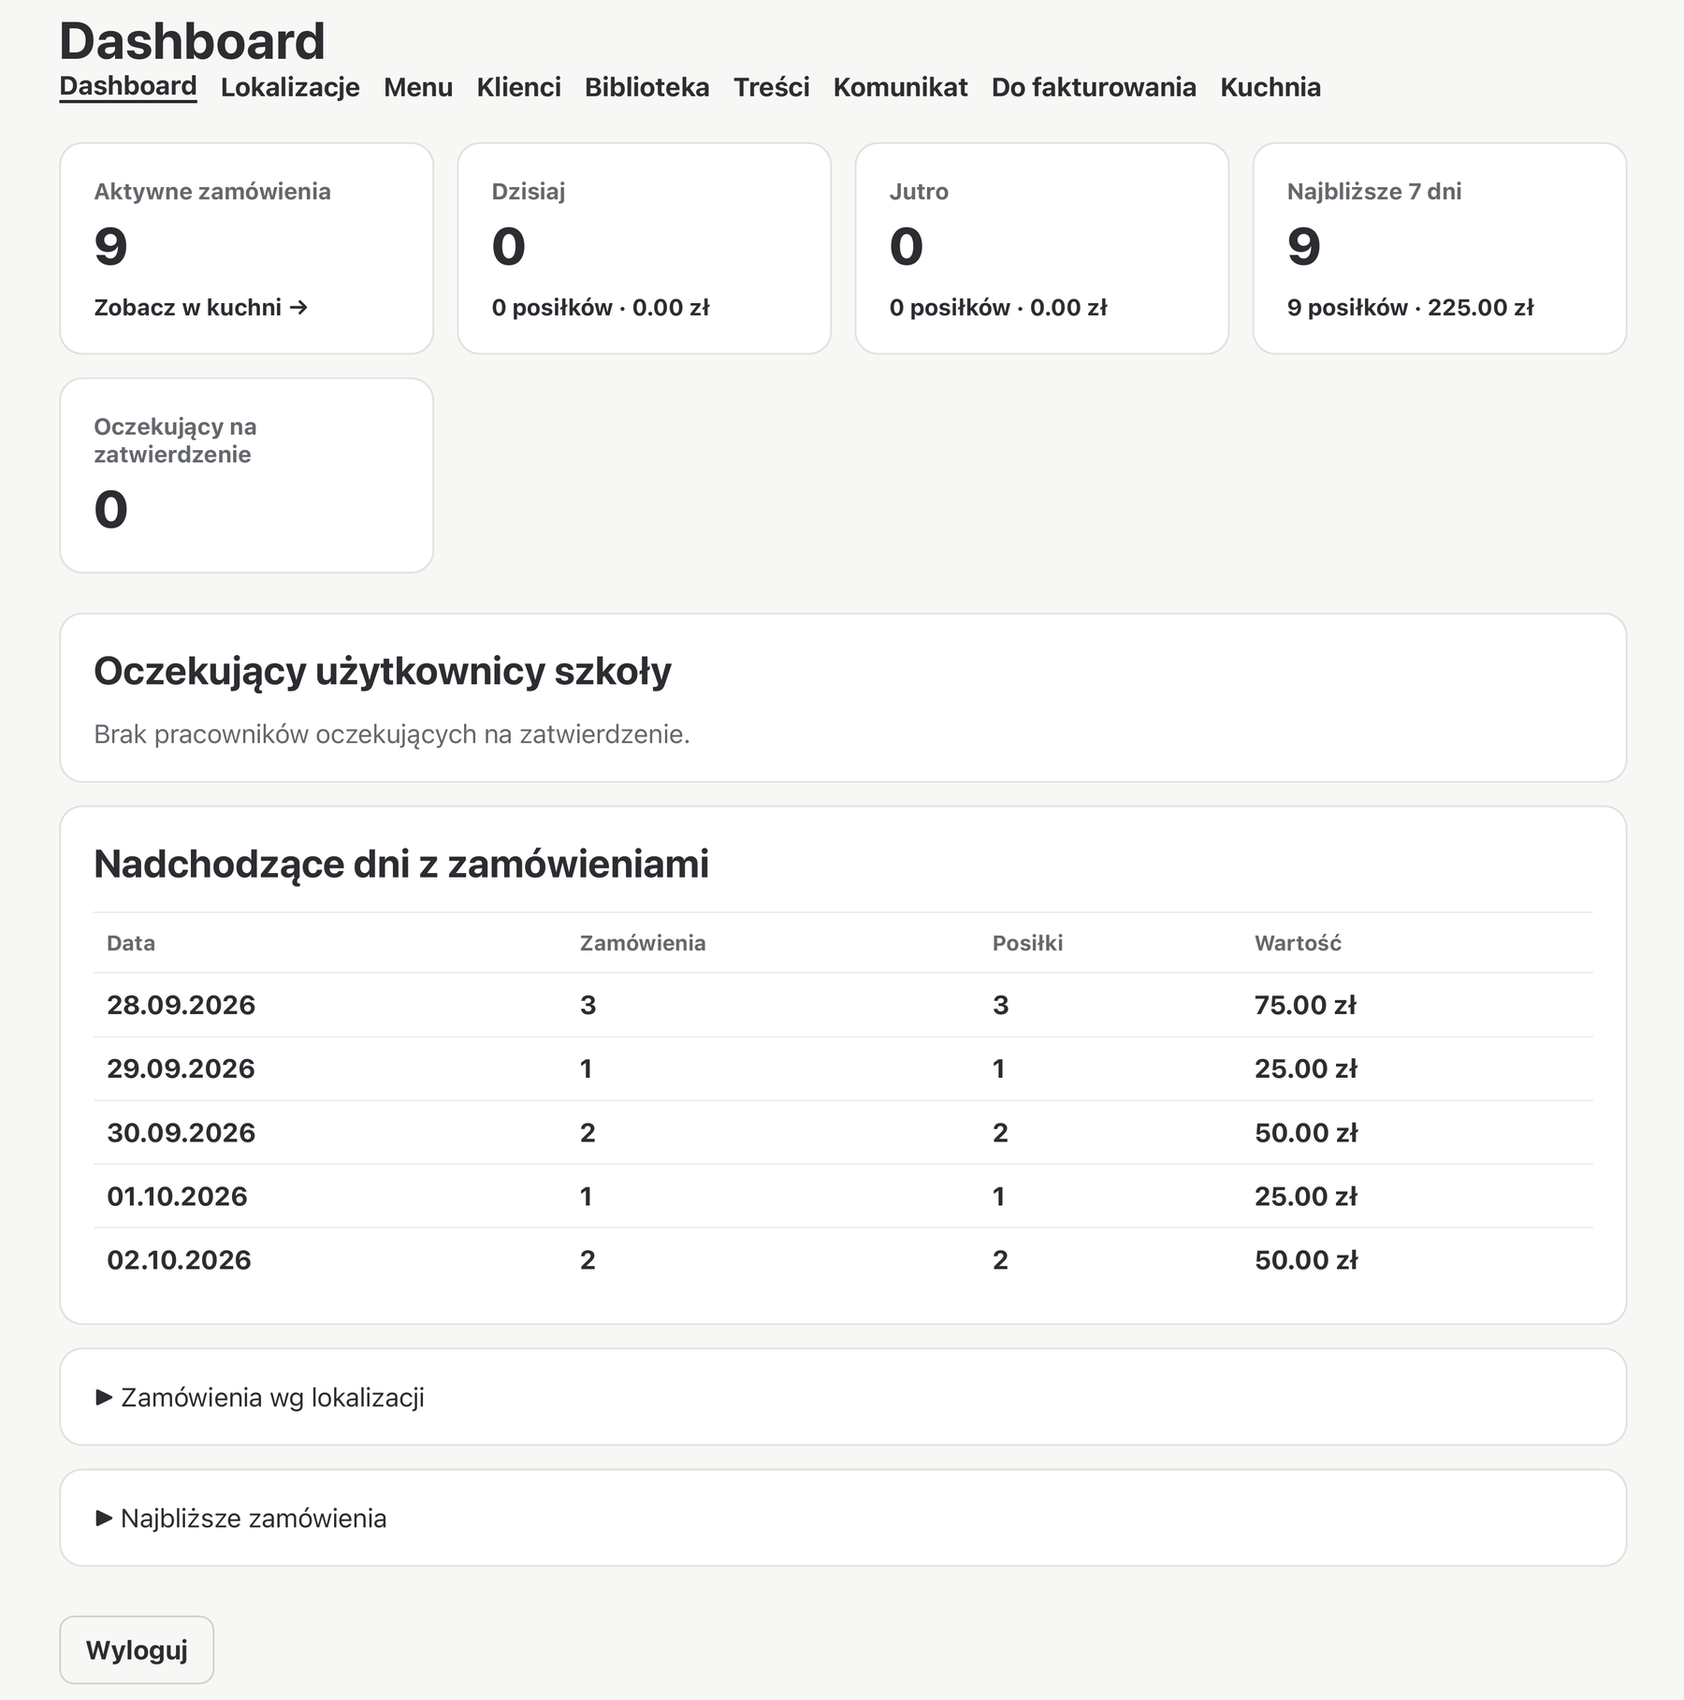The height and width of the screenshot is (1700, 1684).
Task: Select the Jutro stats card
Action: [x=1042, y=248]
